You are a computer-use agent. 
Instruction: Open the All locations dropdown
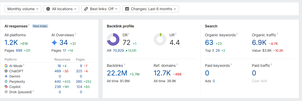61,9
